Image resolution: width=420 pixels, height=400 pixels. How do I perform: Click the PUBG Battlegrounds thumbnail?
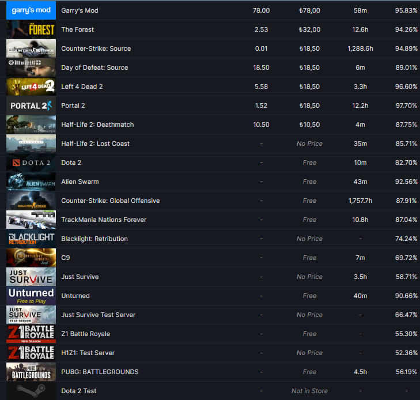(x=31, y=372)
